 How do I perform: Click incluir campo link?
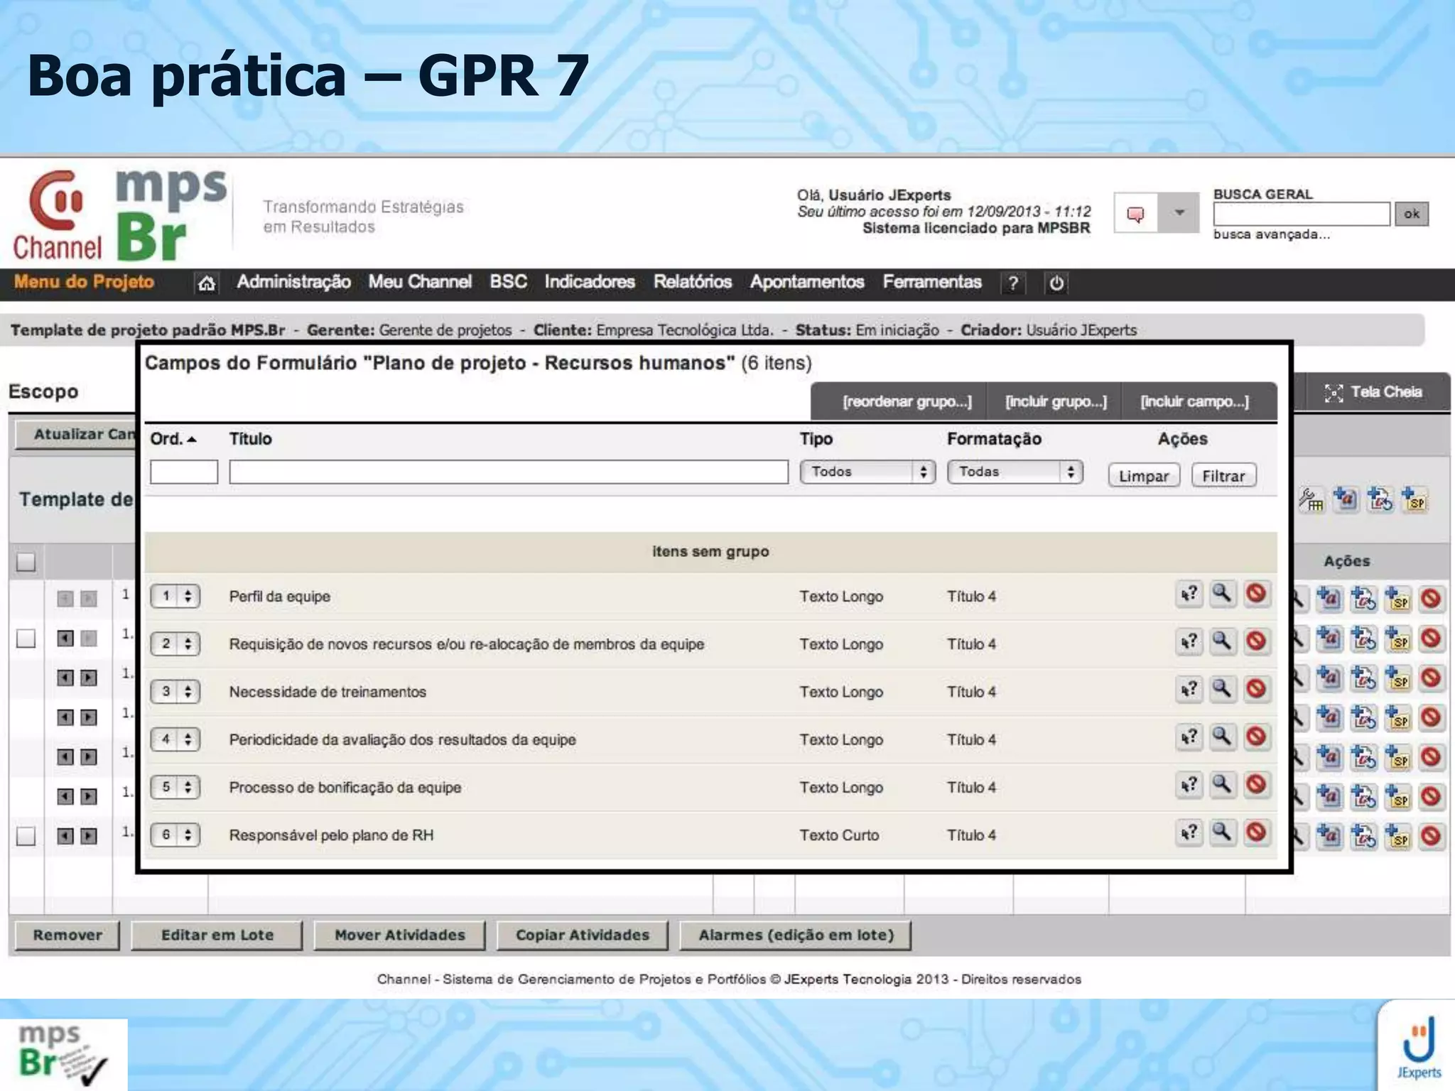[1194, 402]
